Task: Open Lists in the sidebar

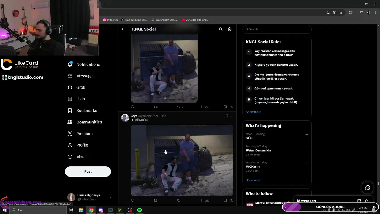Action: coord(76,99)
